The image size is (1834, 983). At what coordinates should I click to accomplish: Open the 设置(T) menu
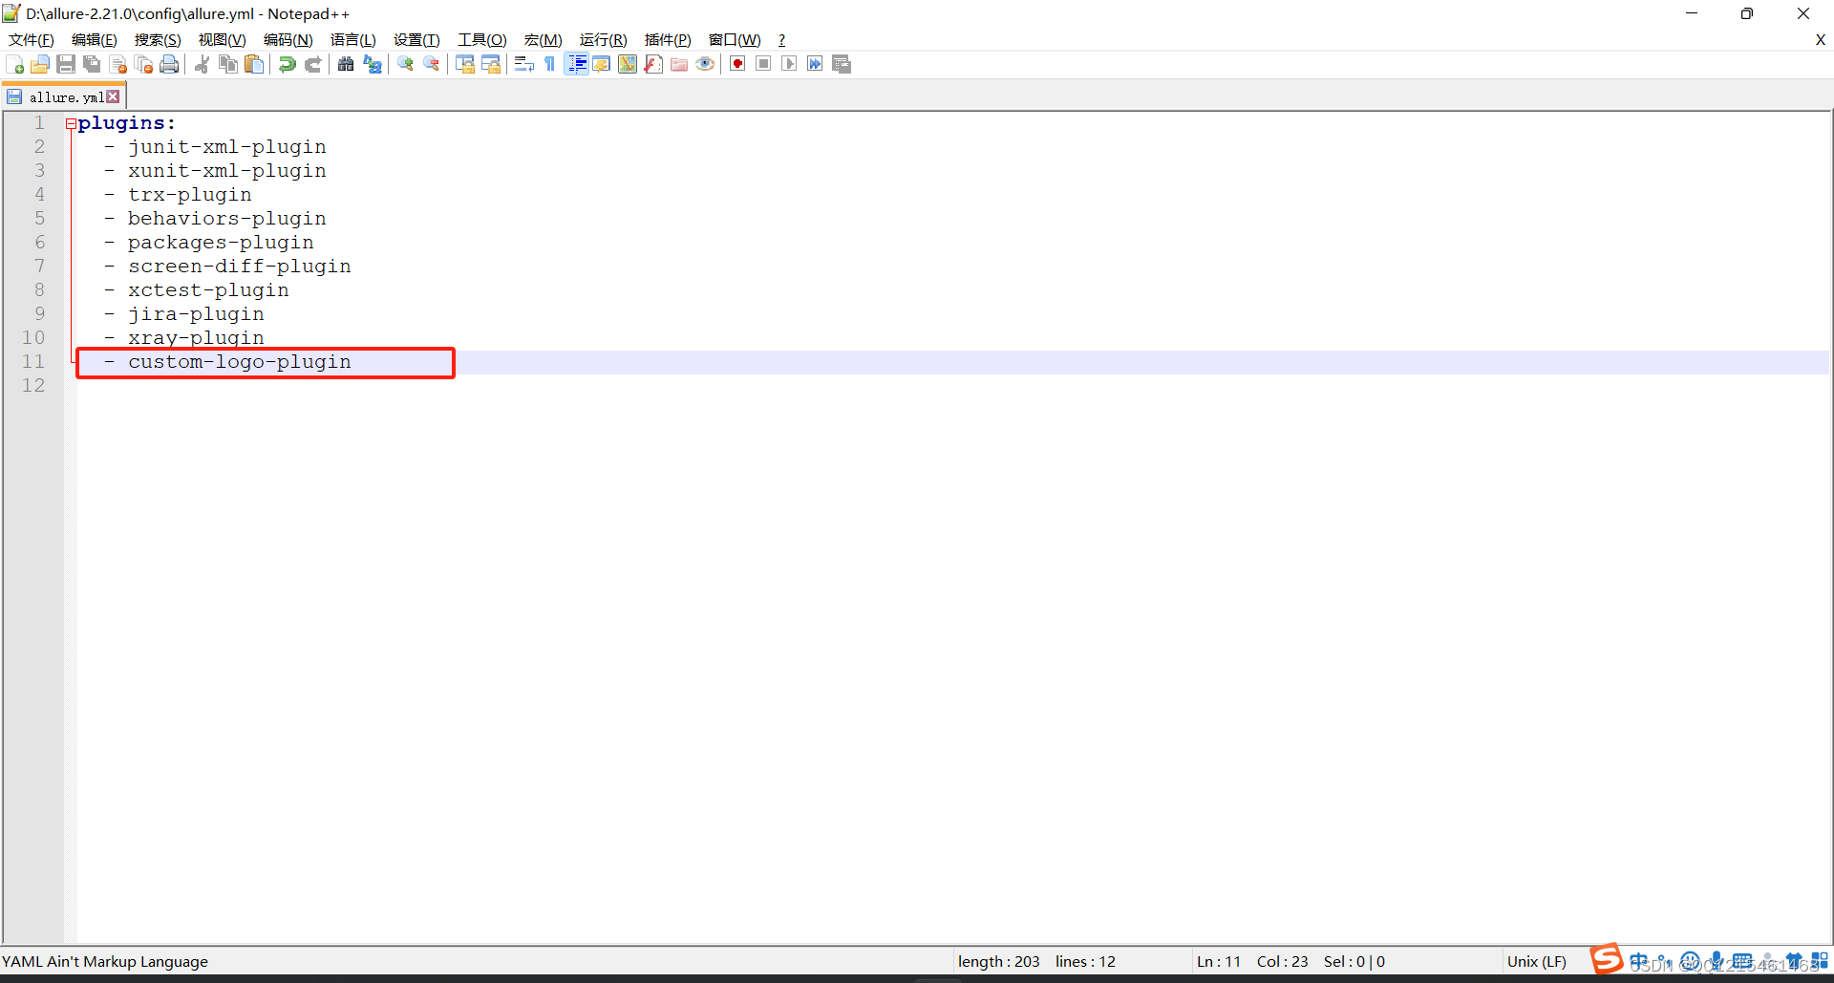point(416,40)
